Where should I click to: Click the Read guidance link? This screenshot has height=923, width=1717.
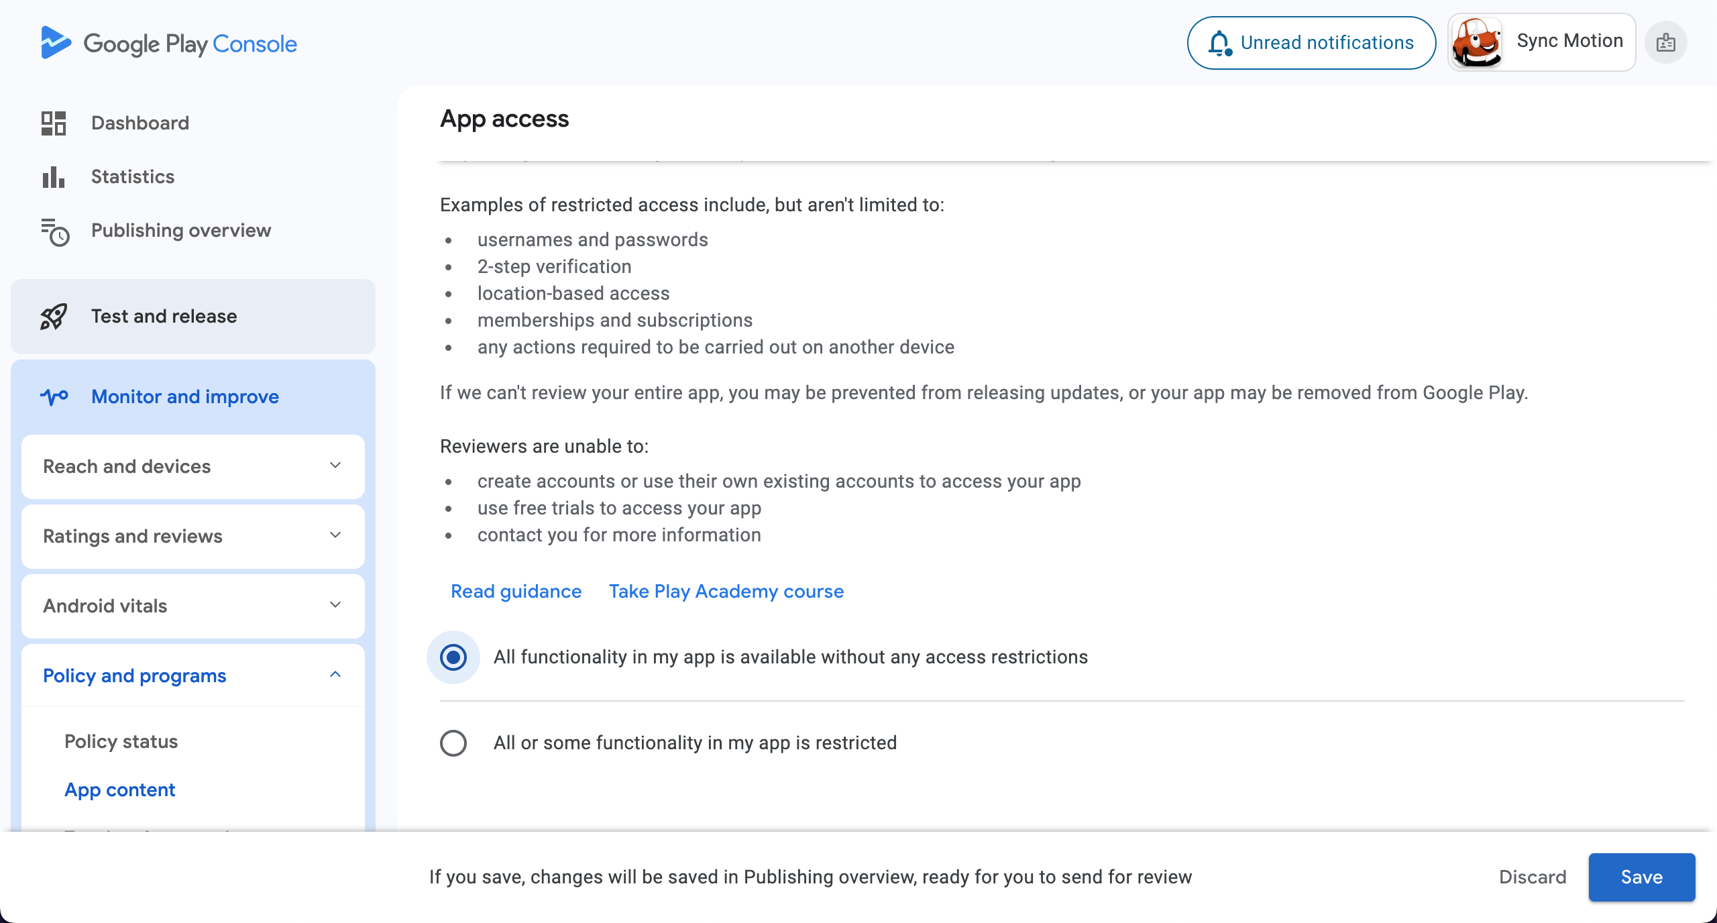[x=516, y=592]
